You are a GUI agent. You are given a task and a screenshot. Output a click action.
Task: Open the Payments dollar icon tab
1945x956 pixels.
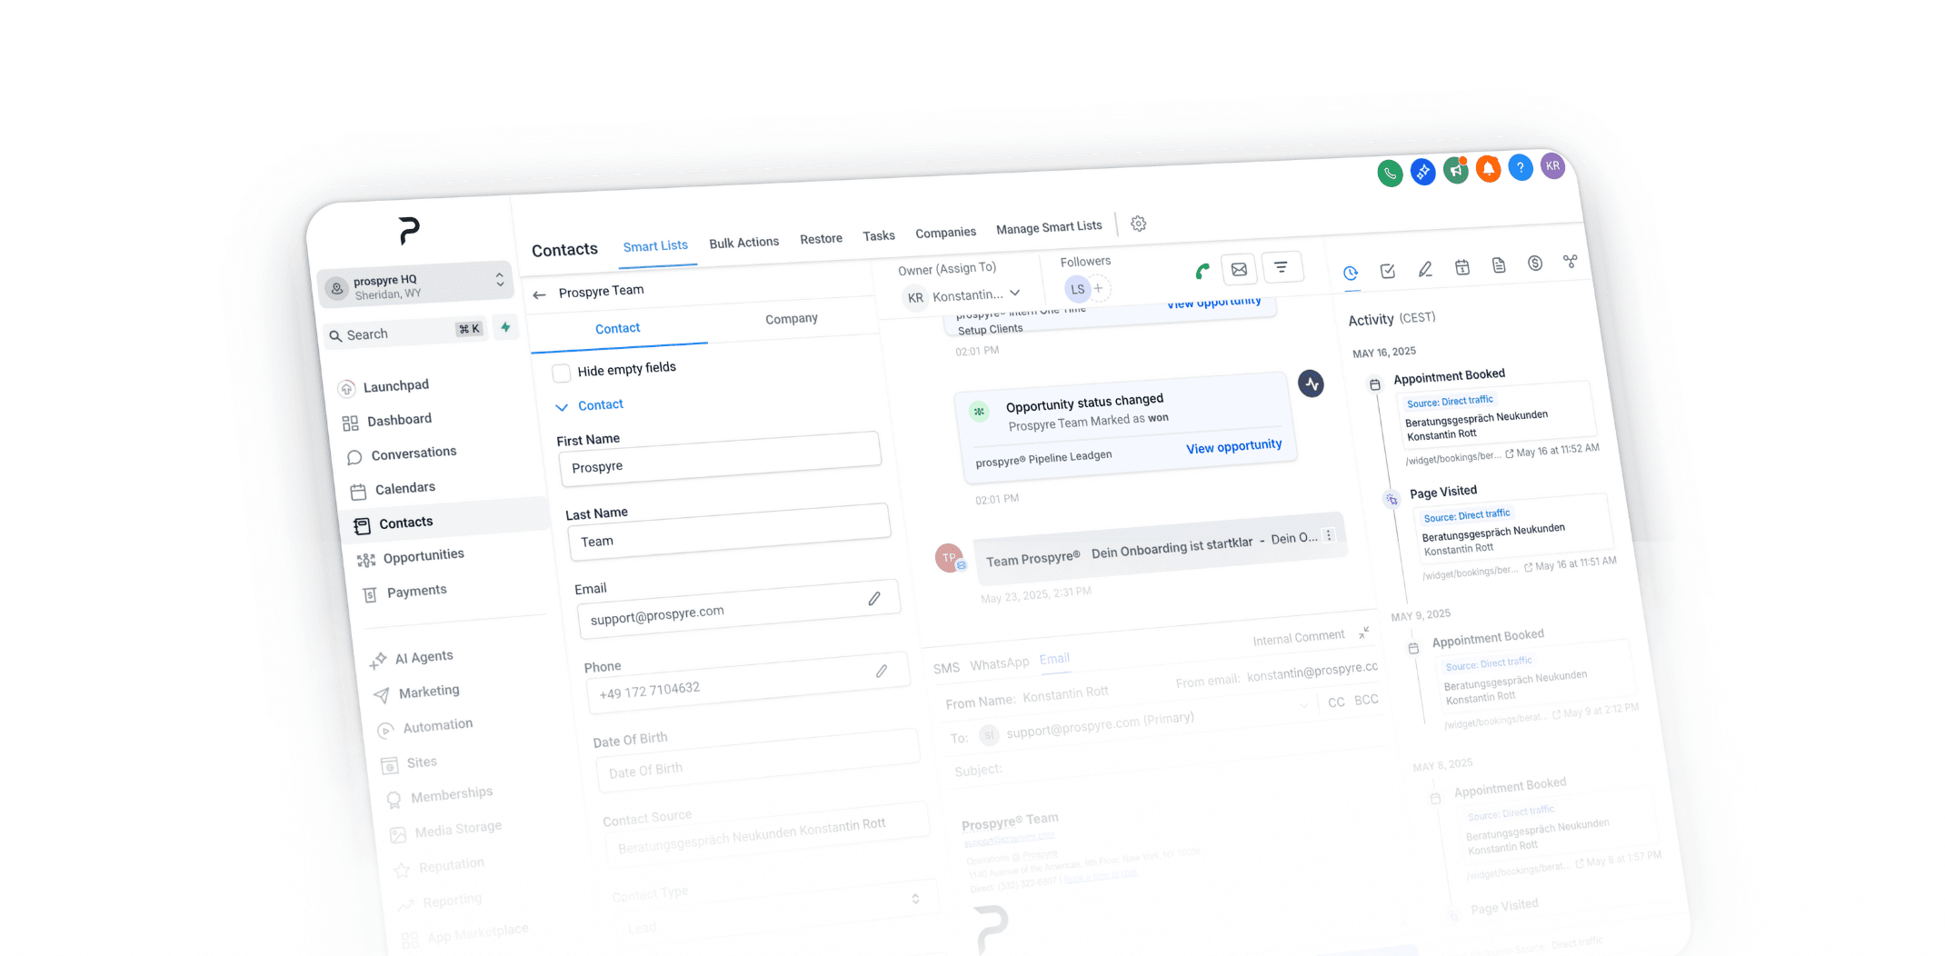[x=1535, y=264]
